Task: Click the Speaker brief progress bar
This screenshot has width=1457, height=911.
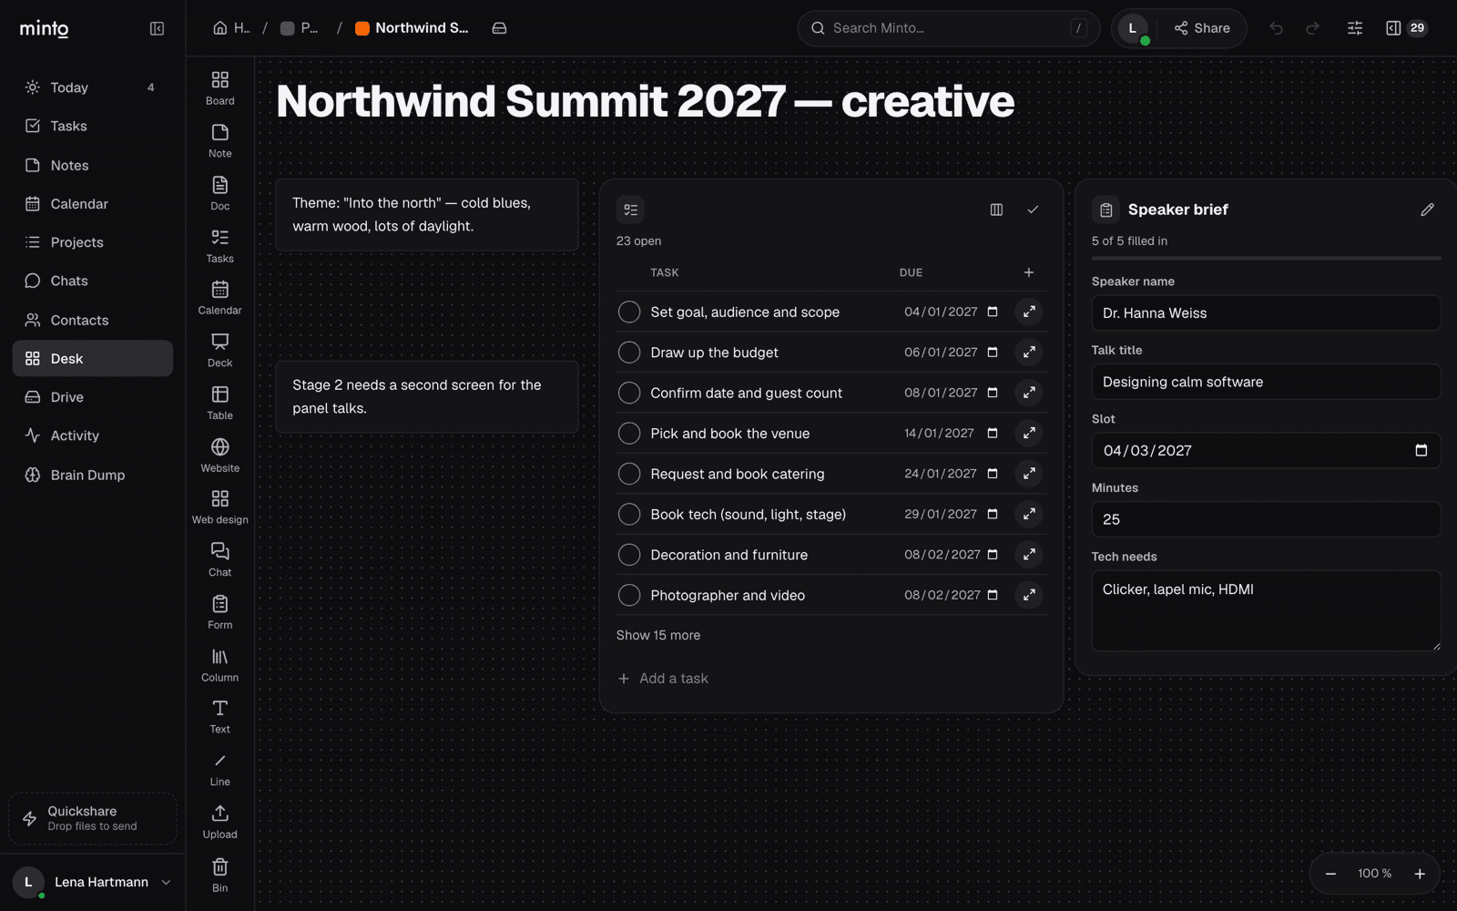Action: [x=1266, y=259]
